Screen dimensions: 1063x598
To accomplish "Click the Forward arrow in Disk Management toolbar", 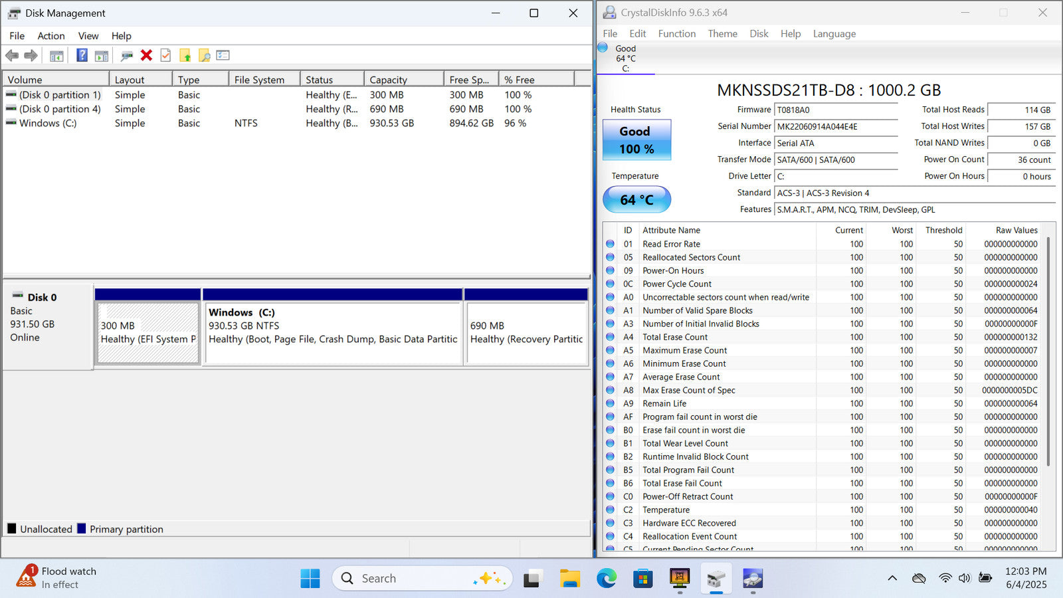I will (31, 56).
